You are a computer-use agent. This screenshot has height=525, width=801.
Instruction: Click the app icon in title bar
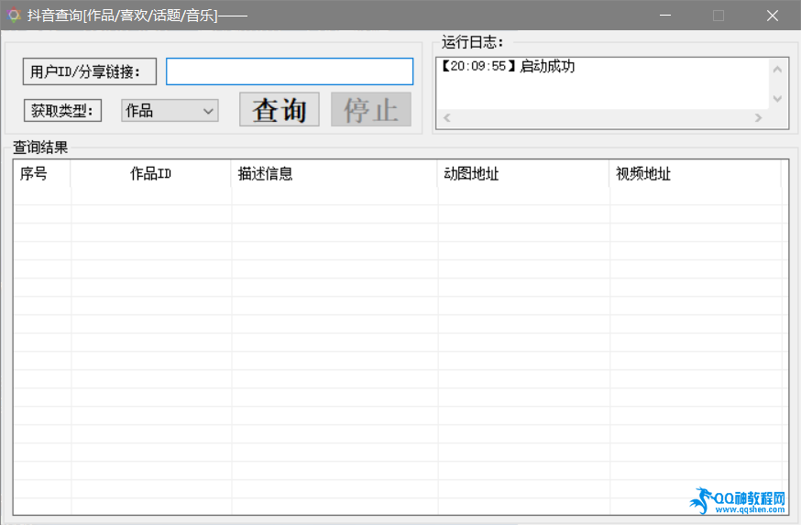pos(14,16)
